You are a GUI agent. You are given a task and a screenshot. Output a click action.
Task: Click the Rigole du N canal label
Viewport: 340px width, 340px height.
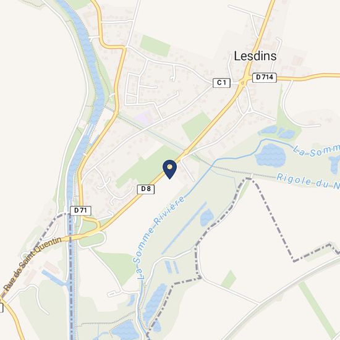tap(308, 181)
